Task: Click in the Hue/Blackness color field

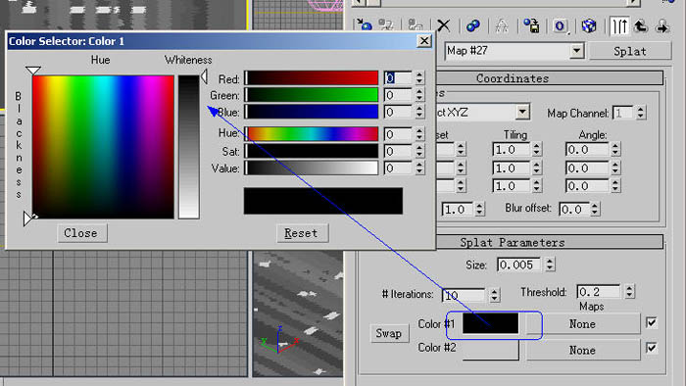Action: [103, 147]
